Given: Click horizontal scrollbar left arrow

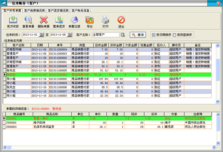Looking at the screenshot, I should point(5,147).
